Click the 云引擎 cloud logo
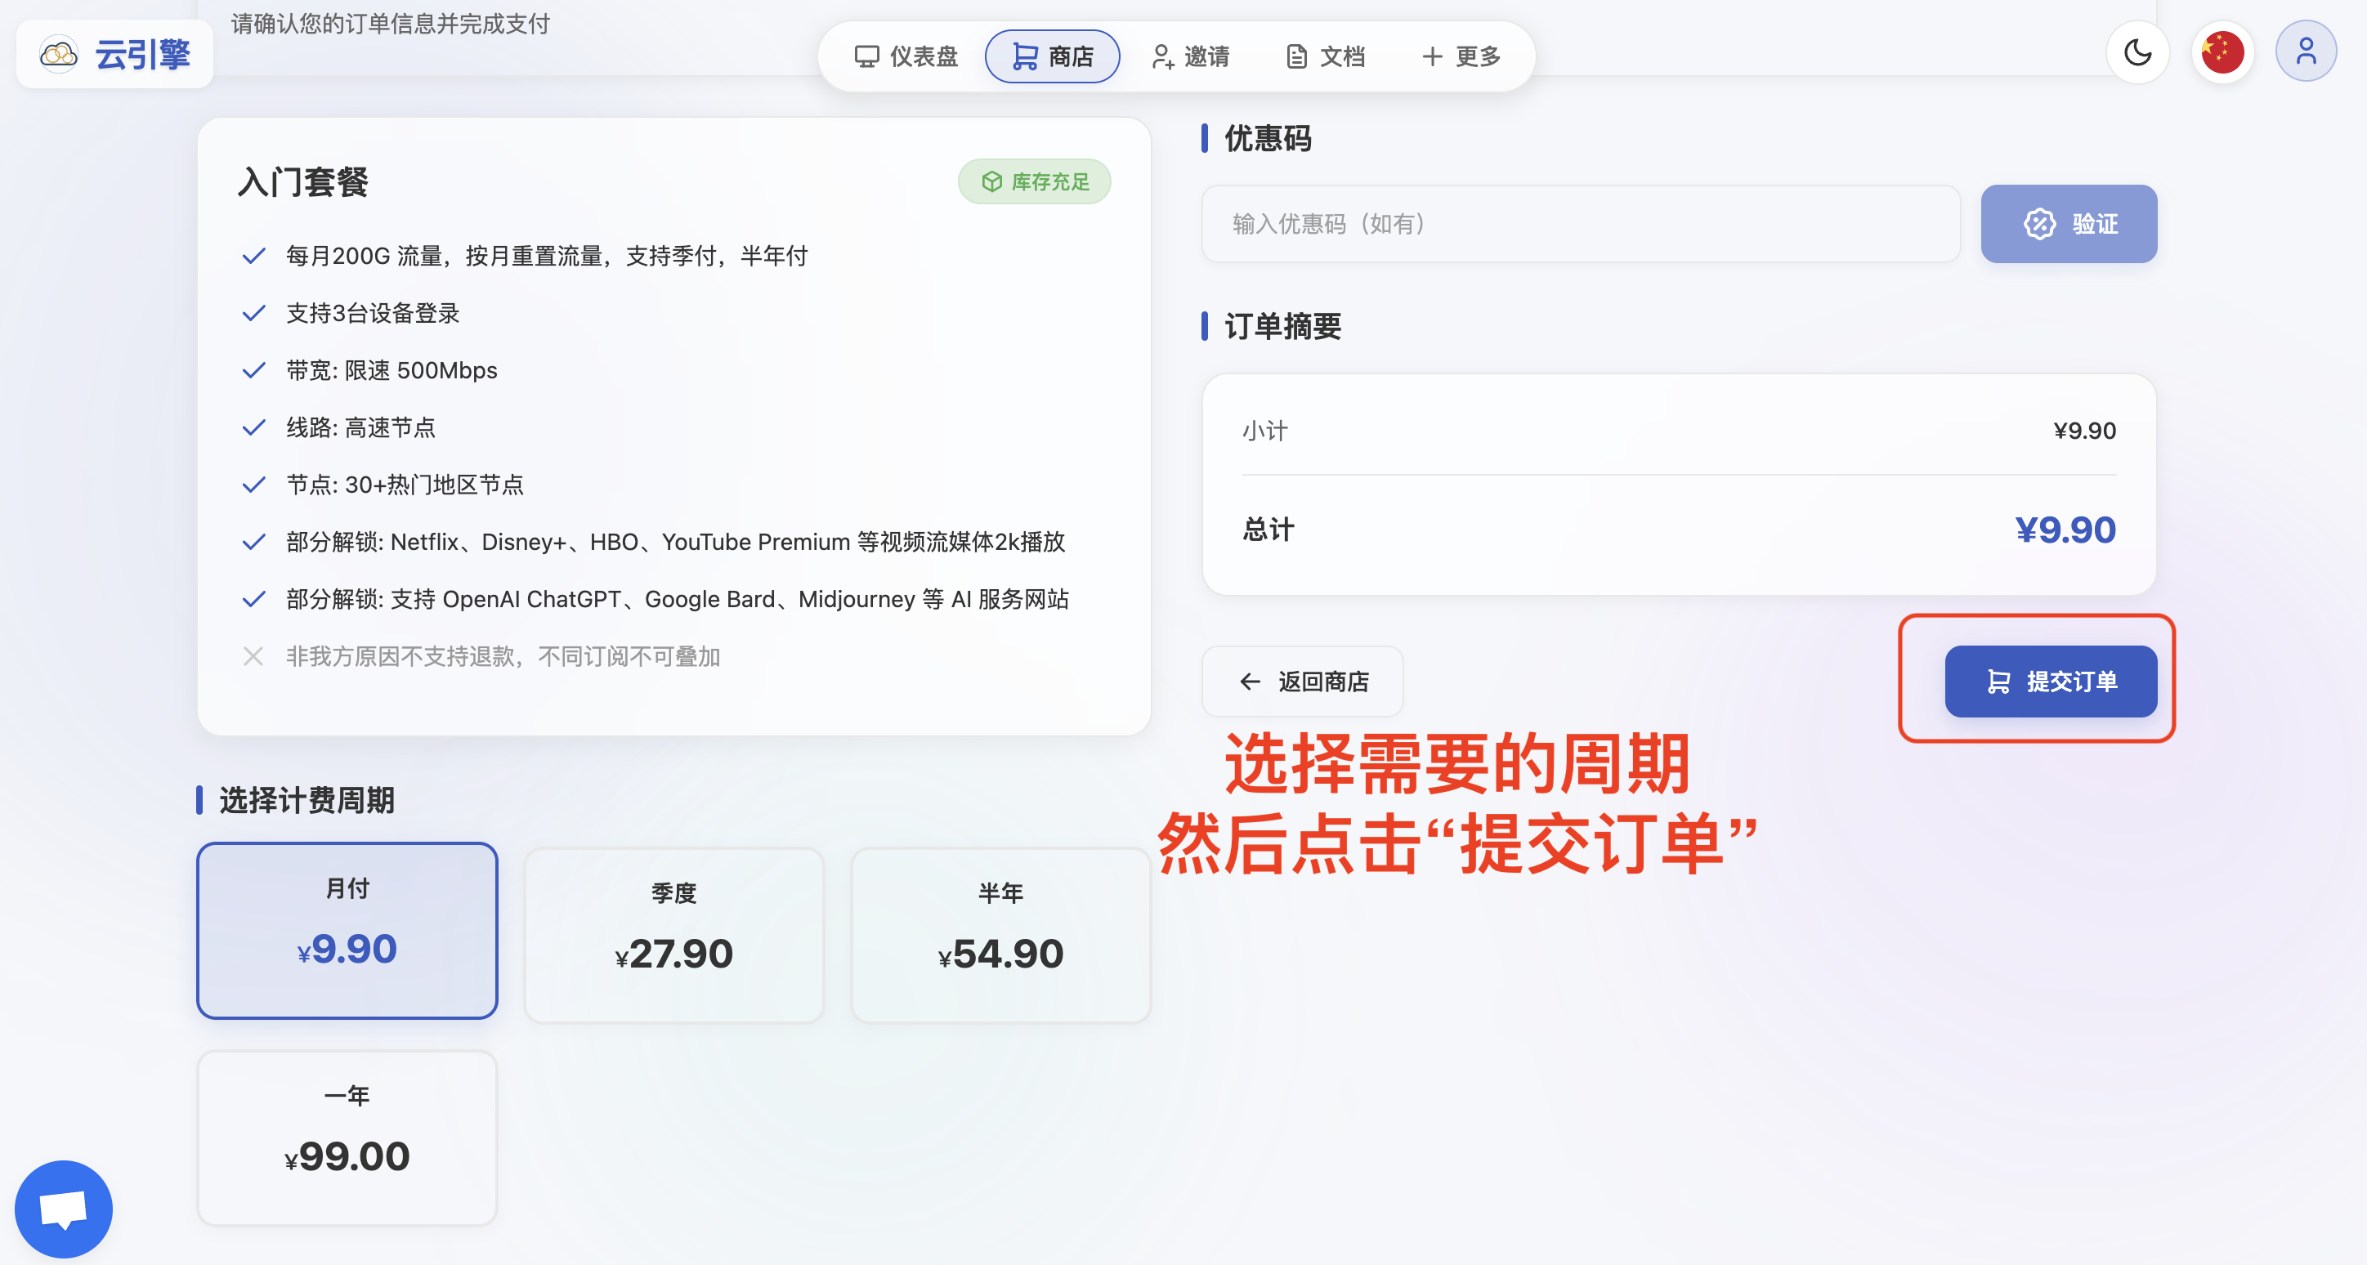The width and height of the screenshot is (2367, 1265). coord(115,55)
